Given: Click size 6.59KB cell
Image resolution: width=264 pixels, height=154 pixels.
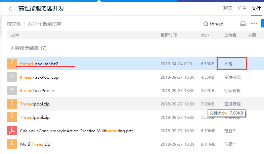Looking at the screenshot, I should (208, 64).
